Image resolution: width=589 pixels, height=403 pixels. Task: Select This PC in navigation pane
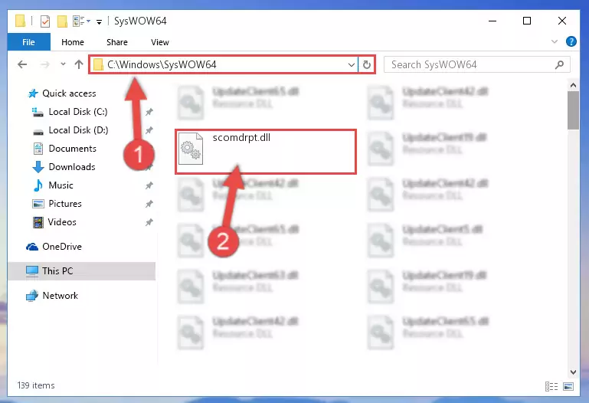(x=81, y=270)
